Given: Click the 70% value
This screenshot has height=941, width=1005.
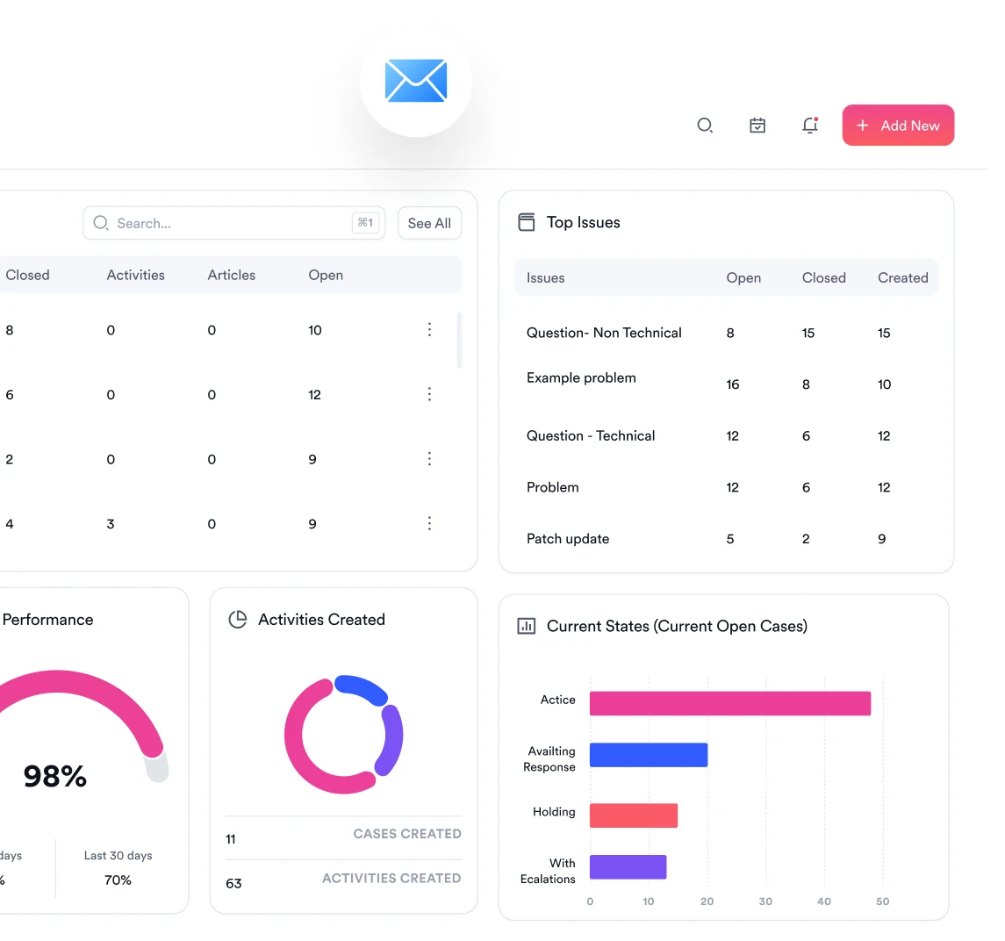Looking at the screenshot, I should coord(118,880).
